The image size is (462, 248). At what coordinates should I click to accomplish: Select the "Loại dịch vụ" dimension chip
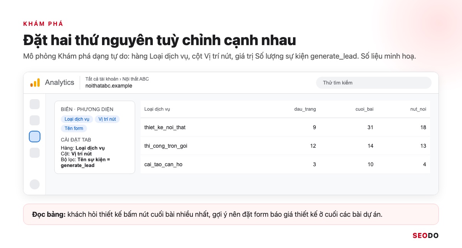click(x=77, y=119)
